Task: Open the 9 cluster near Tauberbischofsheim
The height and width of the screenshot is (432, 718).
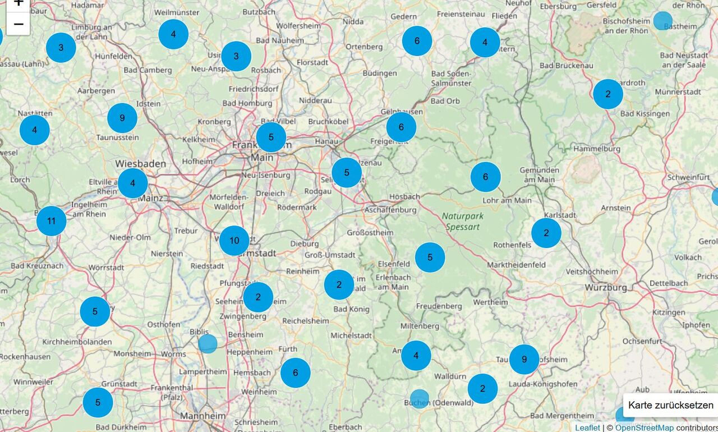Action: pyautogui.click(x=524, y=360)
